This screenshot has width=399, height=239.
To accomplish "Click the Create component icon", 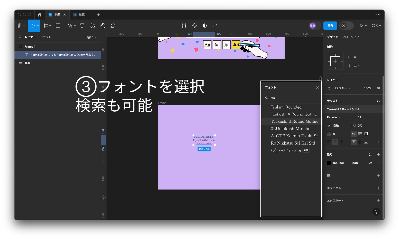I will point(194,26).
